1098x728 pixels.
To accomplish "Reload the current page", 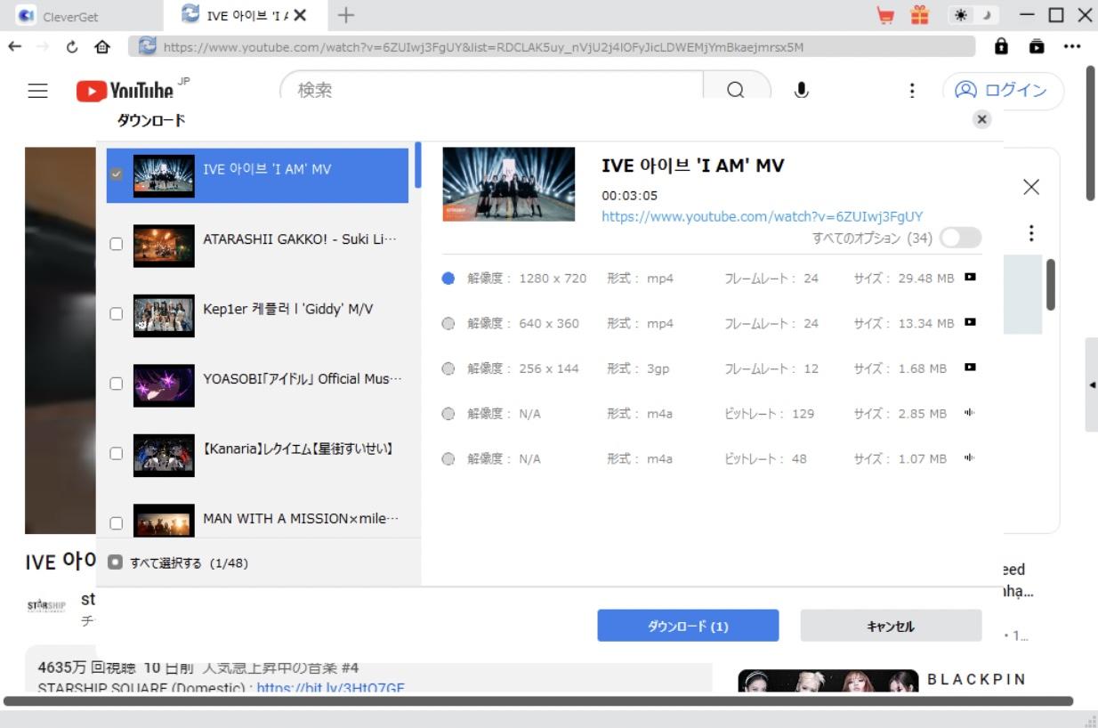I will click(x=72, y=46).
